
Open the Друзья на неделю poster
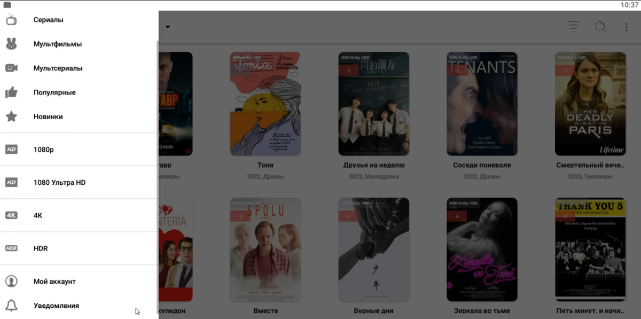pyautogui.click(x=374, y=104)
